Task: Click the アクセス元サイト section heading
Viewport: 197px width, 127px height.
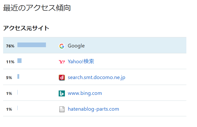Action: [26, 28]
